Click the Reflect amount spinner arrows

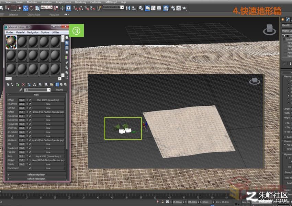click(27, 112)
